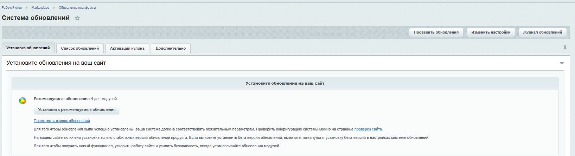The width and height of the screenshot is (575, 156).
Task: Follow Посмотреть список обновлений link
Action: coord(62,121)
